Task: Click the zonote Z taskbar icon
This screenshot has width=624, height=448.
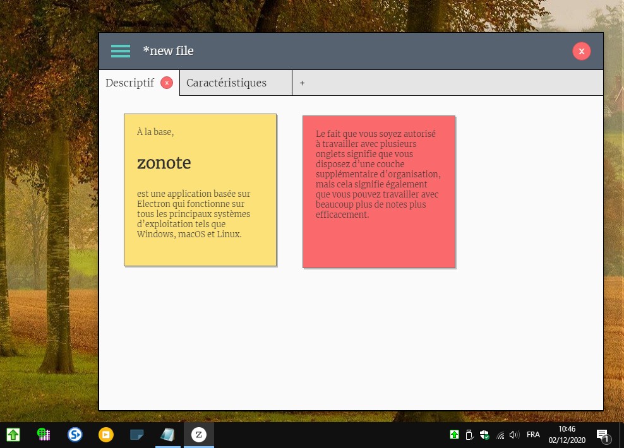Action: pos(198,435)
